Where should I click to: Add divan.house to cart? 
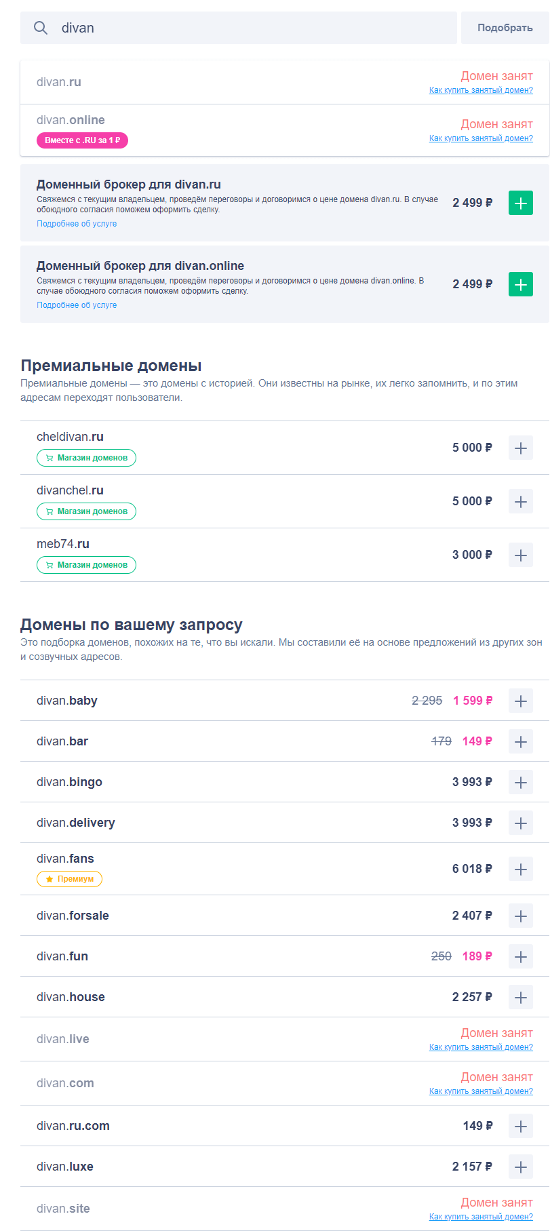[x=520, y=997]
